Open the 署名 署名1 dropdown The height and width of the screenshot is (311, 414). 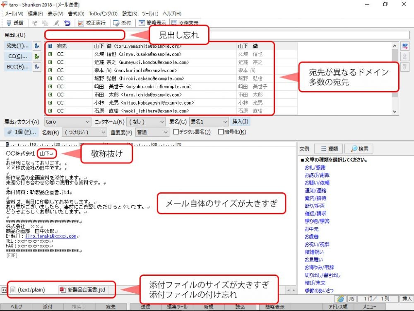(209, 121)
